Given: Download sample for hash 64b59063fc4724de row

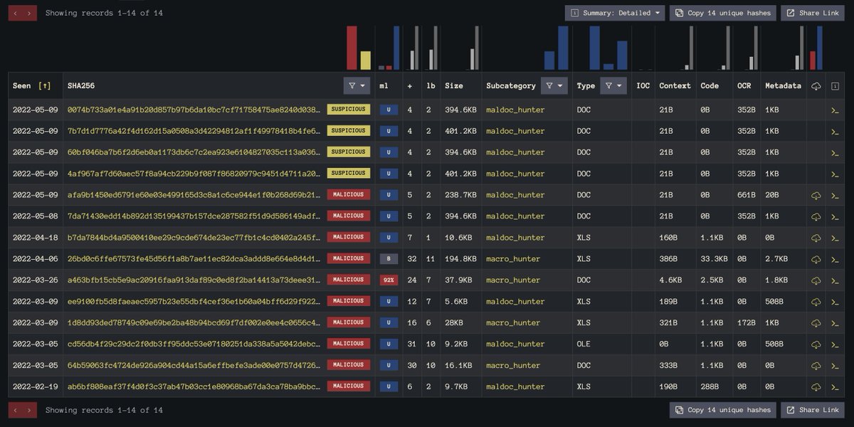Looking at the screenshot, I should (x=816, y=366).
